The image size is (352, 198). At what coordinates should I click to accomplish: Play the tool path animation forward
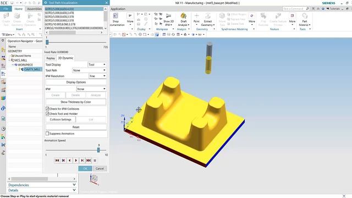(x=76, y=161)
